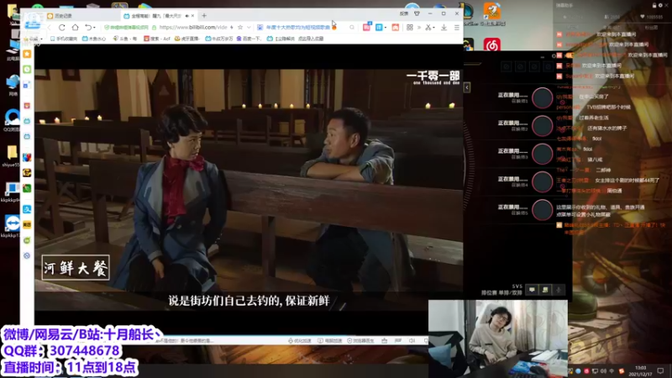The image size is (672, 378).
Task: Open the red calendar extension icon
Action: [396, 28]
